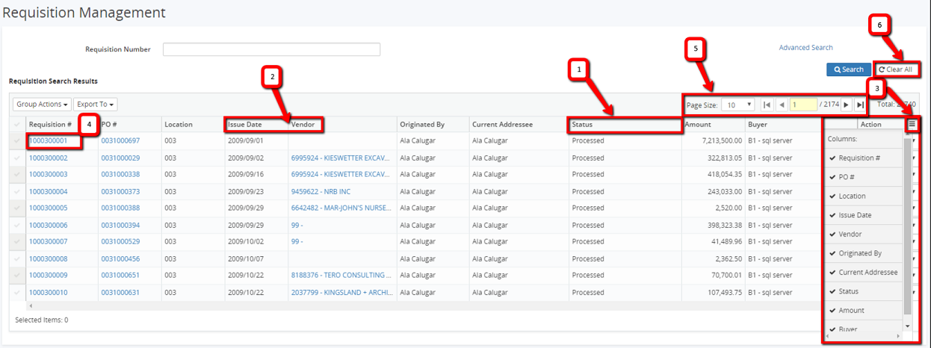
Task: Open the column chooser hamburger icon
Action: click(912, 124)
